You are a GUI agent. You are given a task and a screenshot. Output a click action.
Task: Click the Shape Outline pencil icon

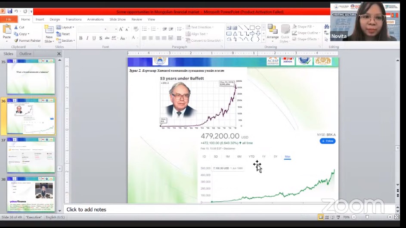(294, 33)
